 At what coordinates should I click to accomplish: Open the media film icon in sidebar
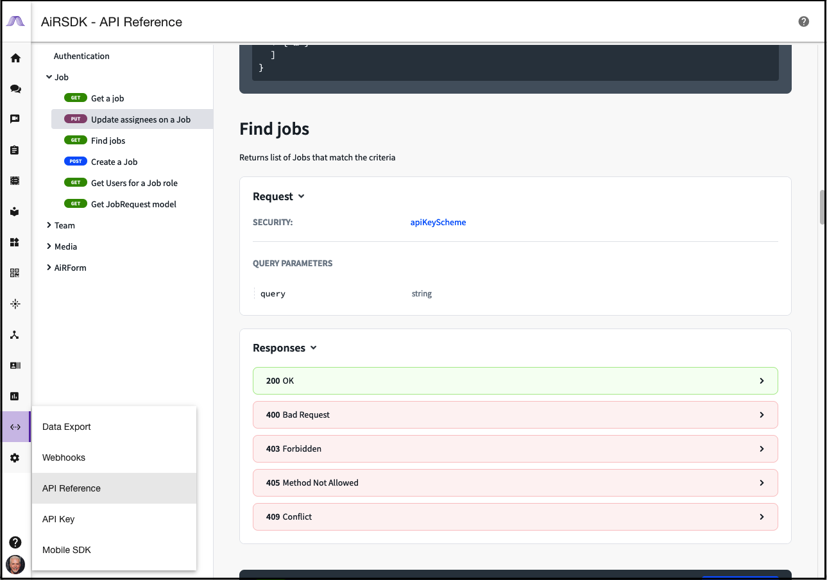[x=15, y=181]
